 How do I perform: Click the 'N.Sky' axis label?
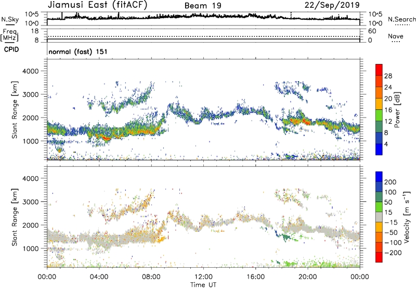10,19
